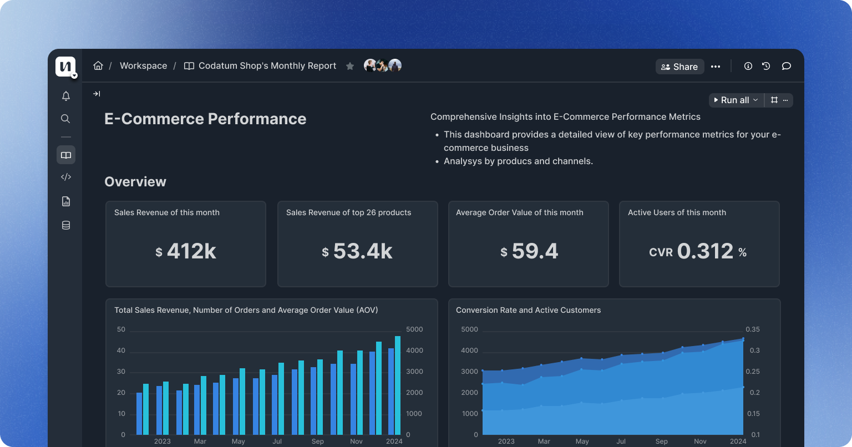Expand the collapsed side panel arrow
The height and width of the screenshot is (447, 852).
coord(97,94)
